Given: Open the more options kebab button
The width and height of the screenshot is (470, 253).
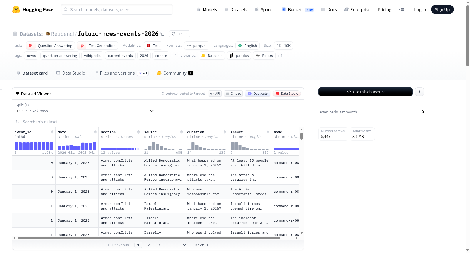Looking at the screenshot, I should [419, 92].
